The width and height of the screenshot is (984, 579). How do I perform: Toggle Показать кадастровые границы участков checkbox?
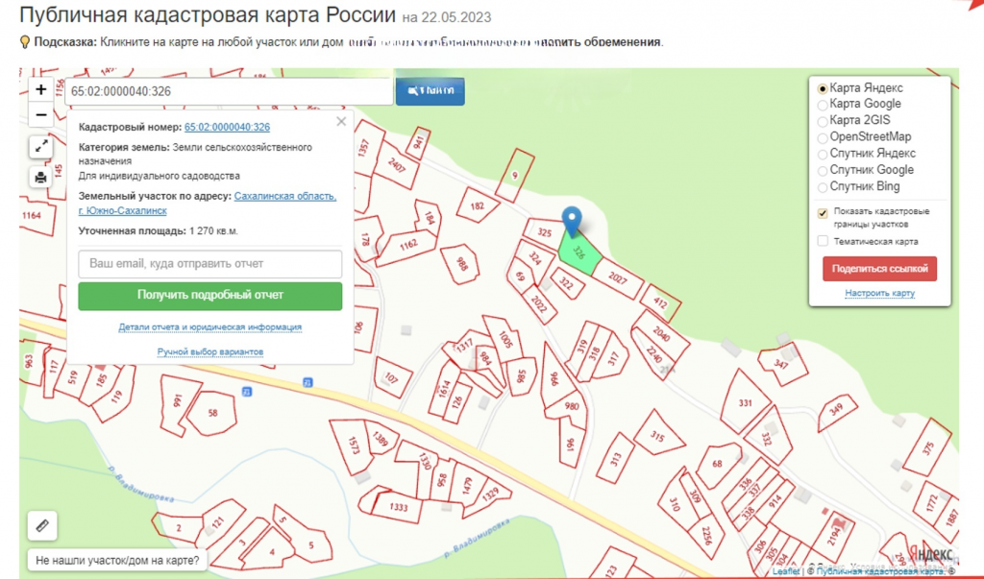(x=823, y=212)
